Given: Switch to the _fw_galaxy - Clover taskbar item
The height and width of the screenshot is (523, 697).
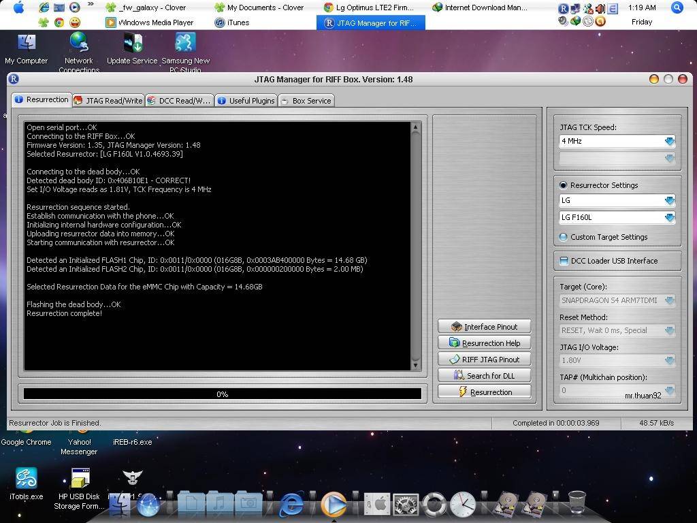Looking at the screenshot, I should [146, 7].
